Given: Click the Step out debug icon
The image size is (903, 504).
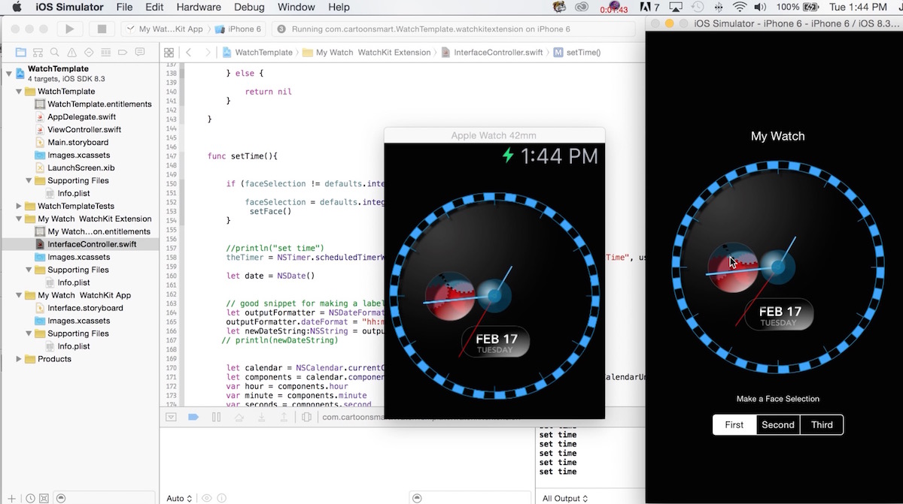Looking at the screenshot, I should click(284, 417).
